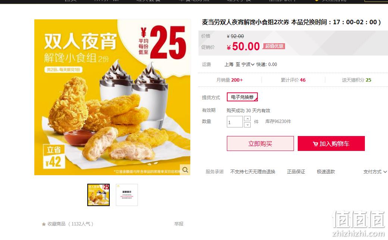Image resolution: width=388 pixels, height=240 pixels.
Task: Click the quantity input field
Action: point(235,122)
